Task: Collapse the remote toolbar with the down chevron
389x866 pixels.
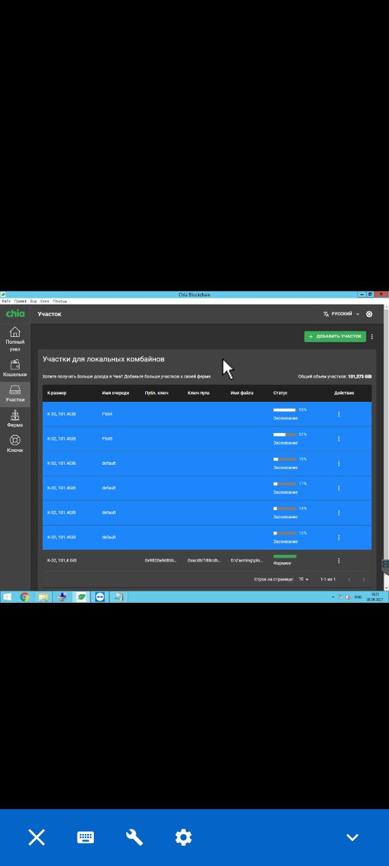Action: 352,838
